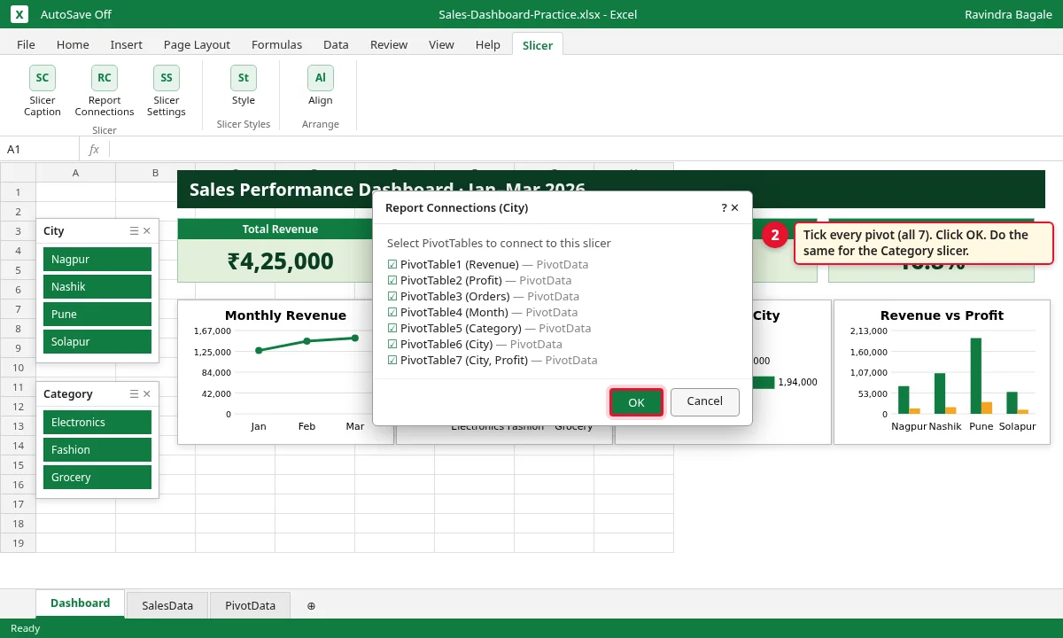The width and height of the screenshot is (1063, 638).
Task: Switch to the PivotData sheet
Action: point(250,605)
